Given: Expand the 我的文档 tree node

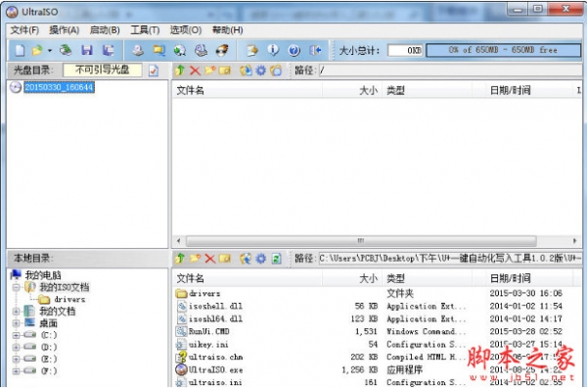Looking at the screenshot, I should [x=16, y=312].
